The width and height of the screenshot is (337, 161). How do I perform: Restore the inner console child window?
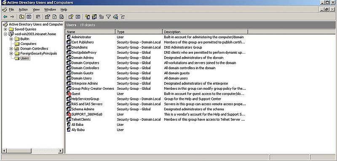coord(326,9)
